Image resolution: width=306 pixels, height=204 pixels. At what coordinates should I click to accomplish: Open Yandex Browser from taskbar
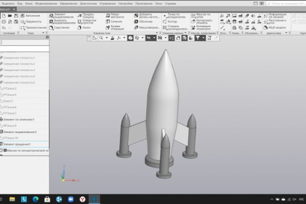(x=82, y=199)
